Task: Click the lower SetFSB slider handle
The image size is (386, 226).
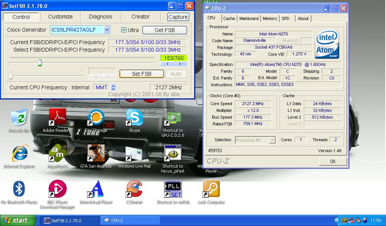Action: coord(11,75)
